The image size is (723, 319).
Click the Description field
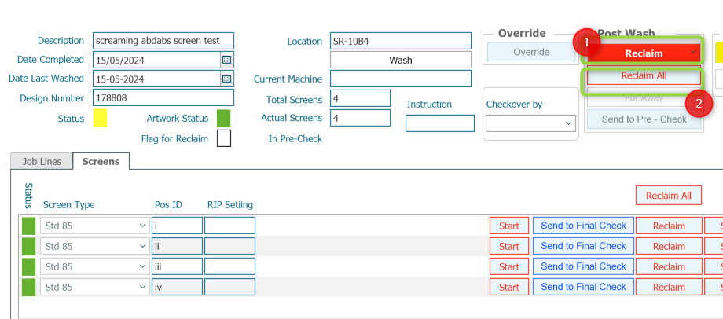click(x=163, y=41)
